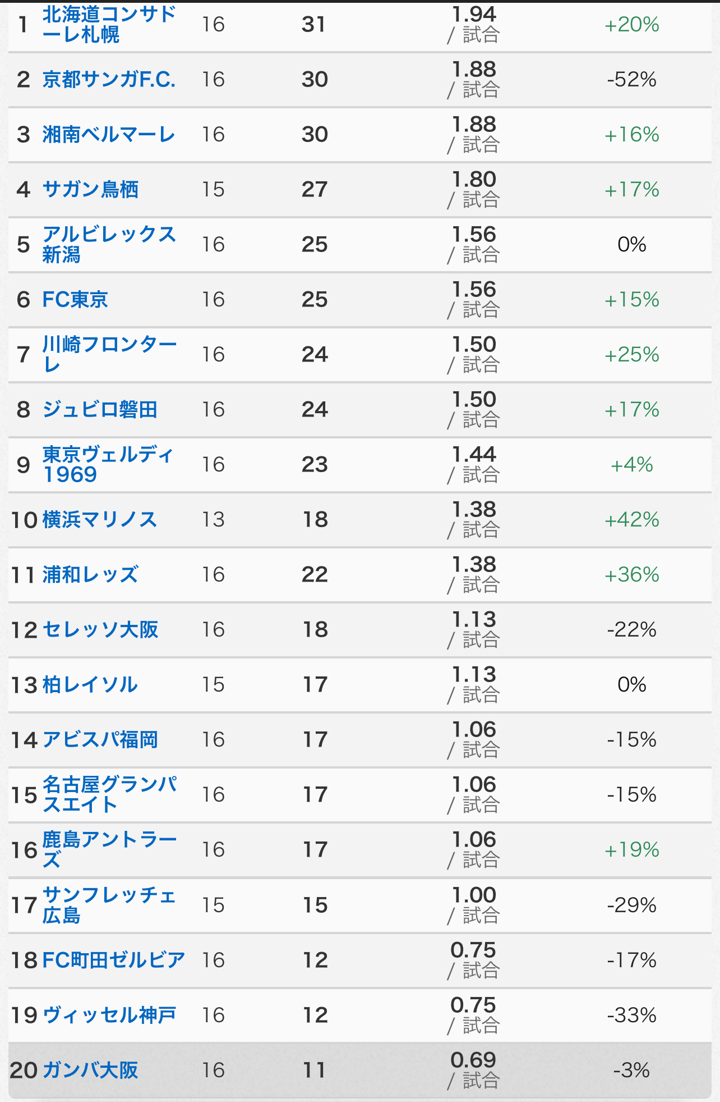Open the 東京ヴェルディ1969 team link
The height and width of the screenshot is (1102, 720).
(x=108, y=464)
